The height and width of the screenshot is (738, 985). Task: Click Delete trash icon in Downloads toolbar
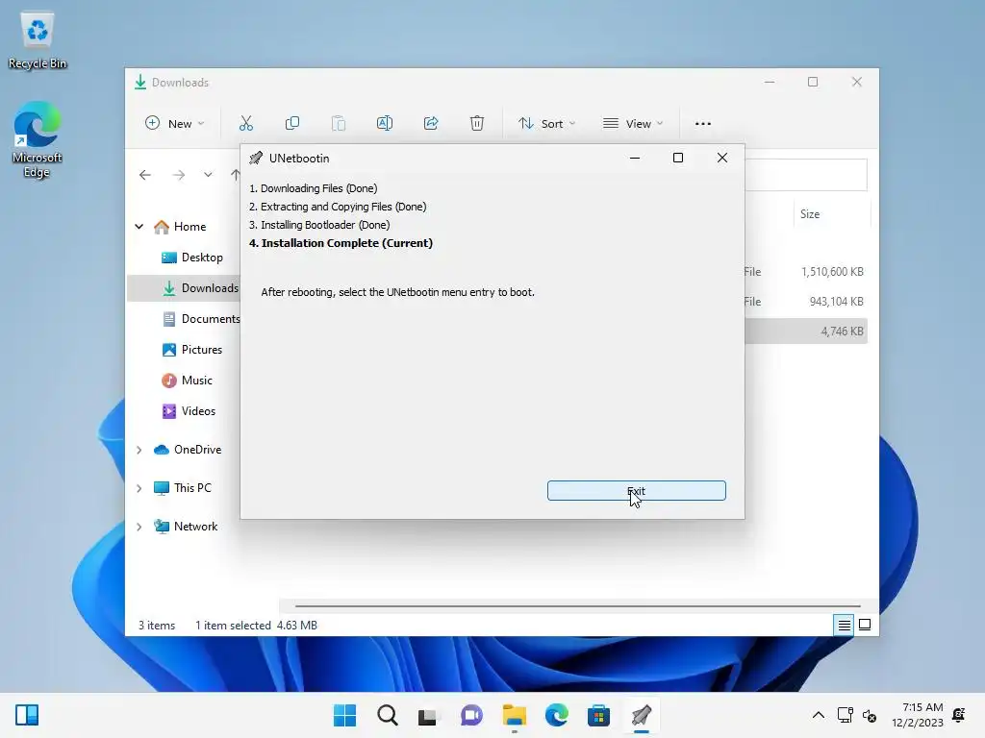point(477,124)
